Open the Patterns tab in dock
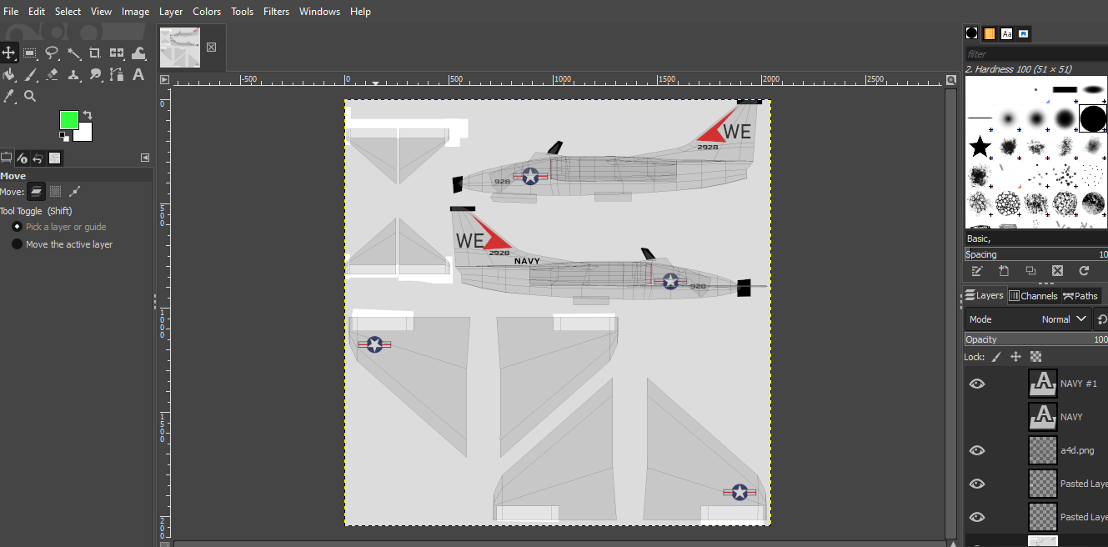 click(990, 33)
